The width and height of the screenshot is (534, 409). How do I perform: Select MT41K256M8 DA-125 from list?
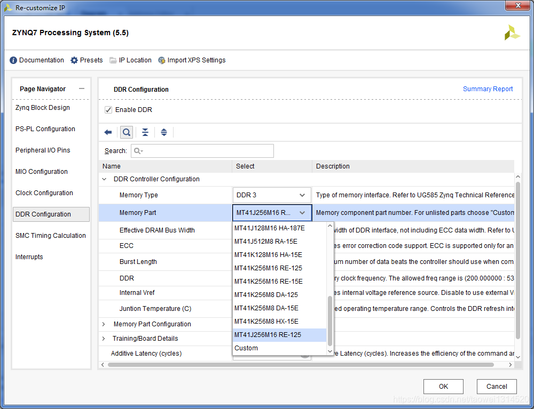[280, 295]
